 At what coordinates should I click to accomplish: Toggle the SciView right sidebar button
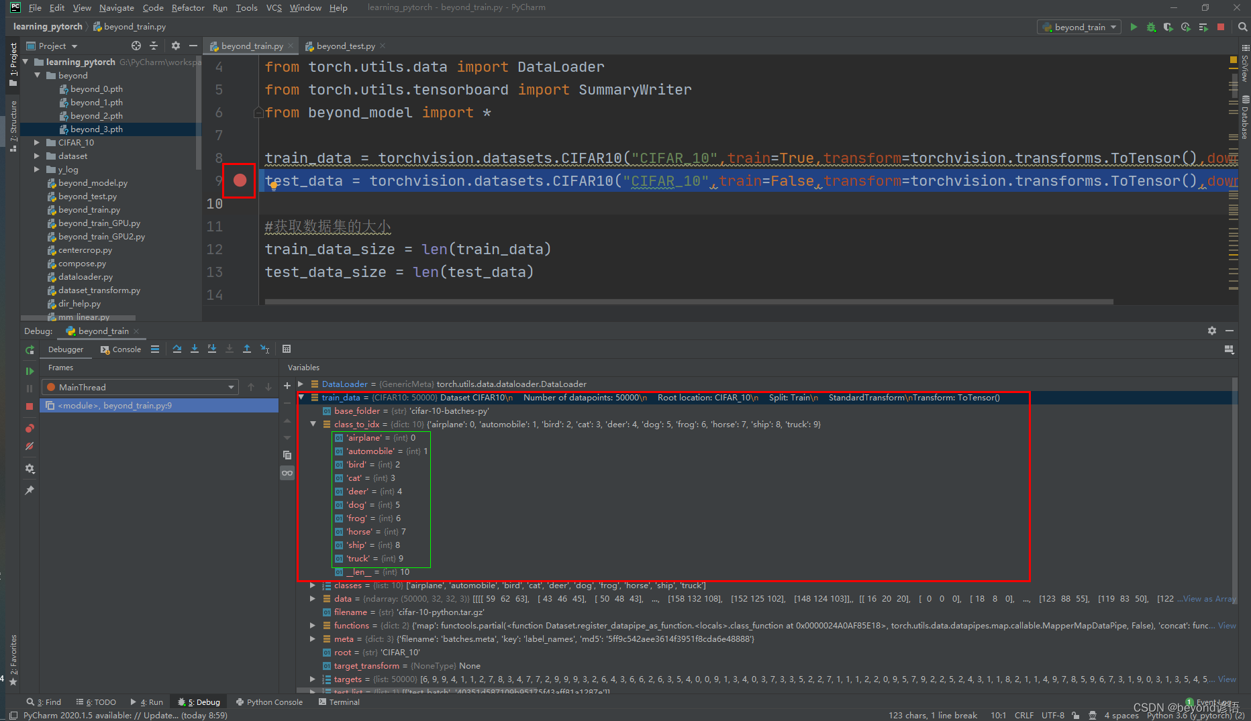pyautogui.click(x=1245, y=63)
